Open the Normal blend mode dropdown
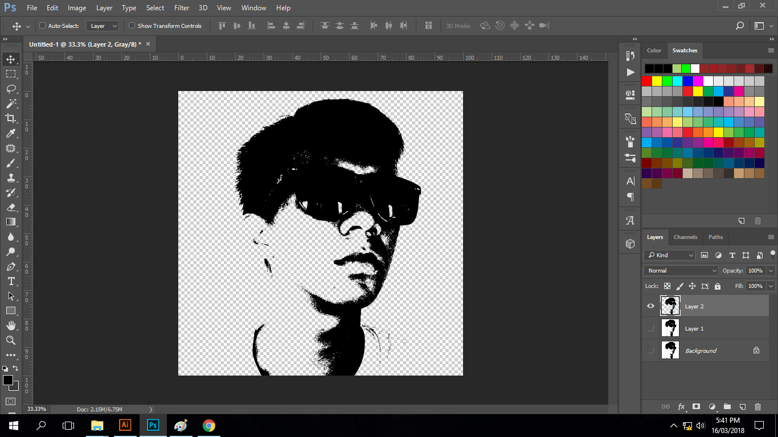Screen dimensions: 778x437 pyautogui.click(x=681, y=271)
